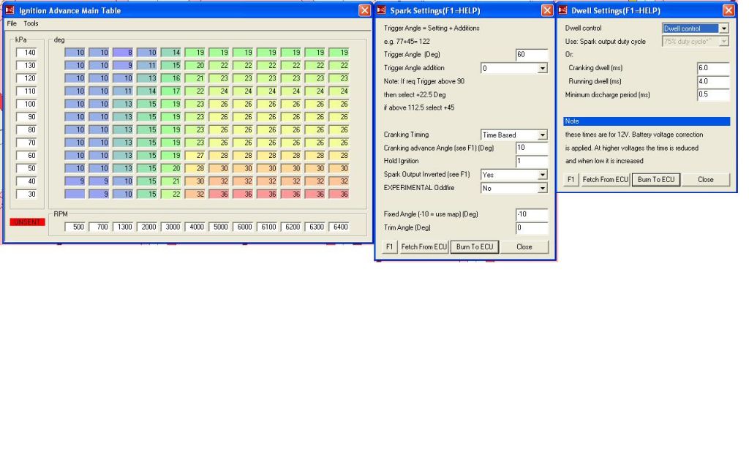Click Fetch From ECU in Dwell Settings
749x468 pixels.
tap(604, 179)
